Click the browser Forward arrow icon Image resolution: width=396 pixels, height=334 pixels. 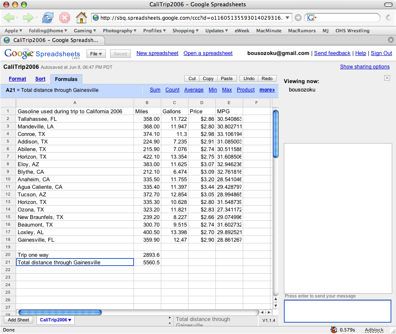tap(28, 18)
